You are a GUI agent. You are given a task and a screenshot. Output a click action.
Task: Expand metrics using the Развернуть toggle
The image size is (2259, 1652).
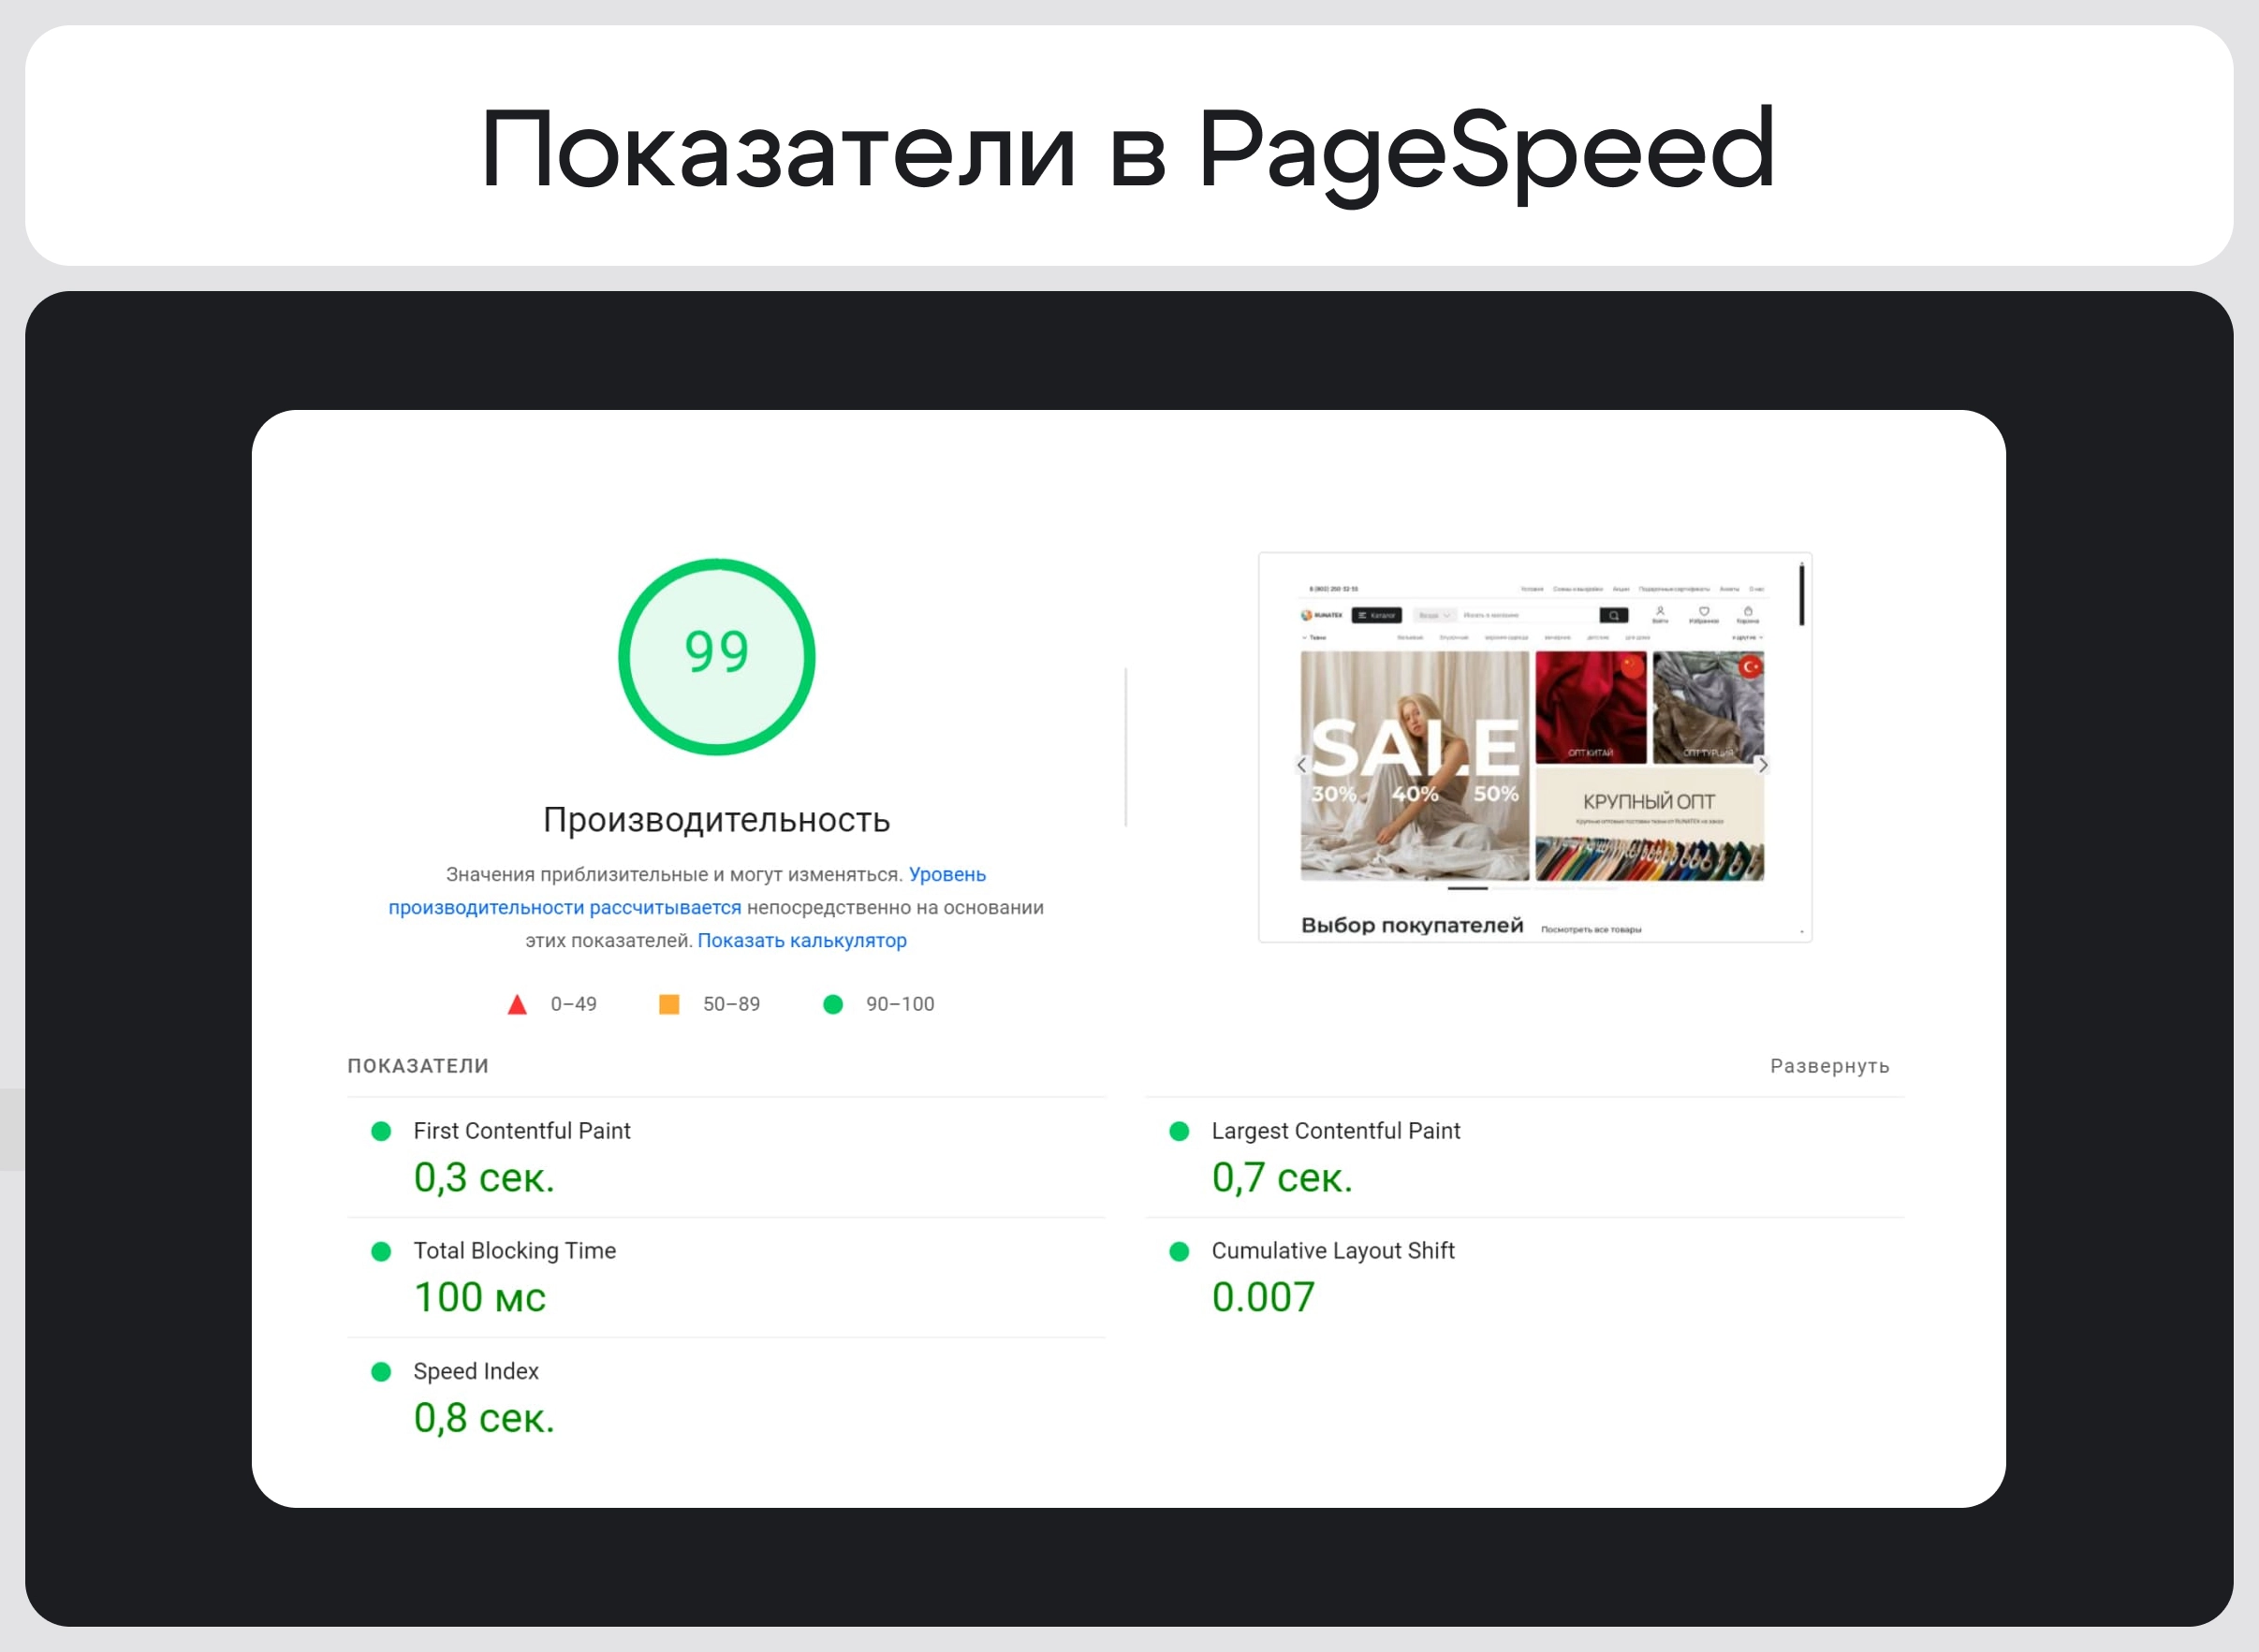click(1829, 1066)
